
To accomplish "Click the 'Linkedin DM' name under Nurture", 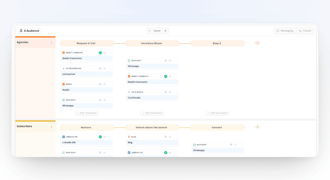I will (x=69, y=142).
